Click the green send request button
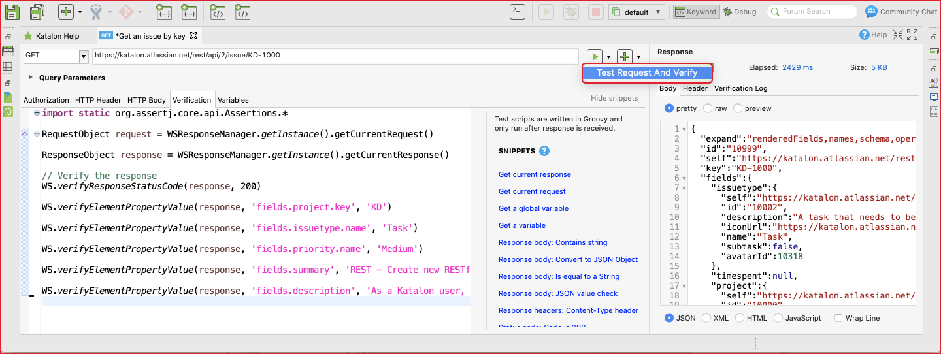The width and height of the screenshot is (941, 354). click(x=595, y=57)
